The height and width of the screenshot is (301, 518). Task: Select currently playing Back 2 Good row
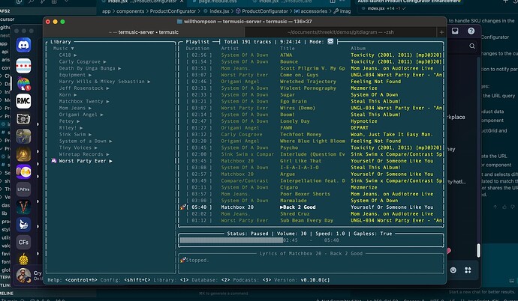pyautogui.click(x=311, y=207)
